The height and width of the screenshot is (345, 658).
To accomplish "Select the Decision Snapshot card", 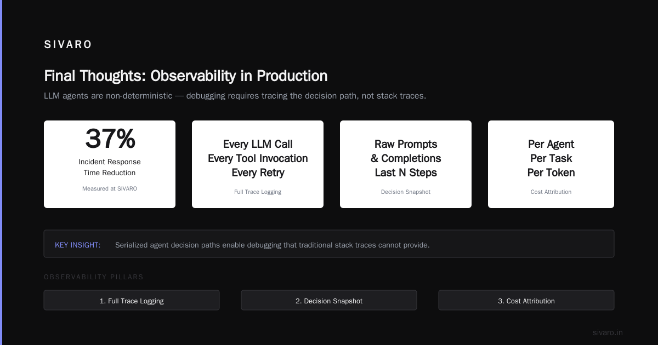I will coord(406,164).
